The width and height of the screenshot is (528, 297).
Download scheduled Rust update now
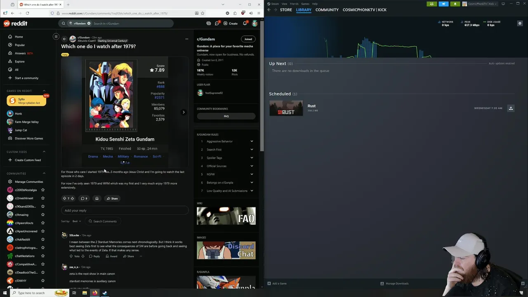pyautogui.click(x=511, y=108)
